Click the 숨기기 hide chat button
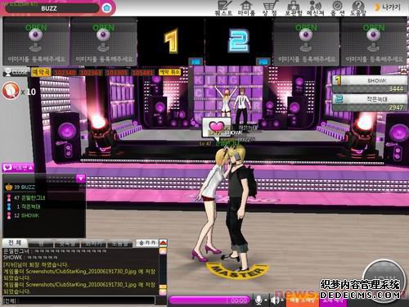409x307 pixels. (x=147, y=242)
